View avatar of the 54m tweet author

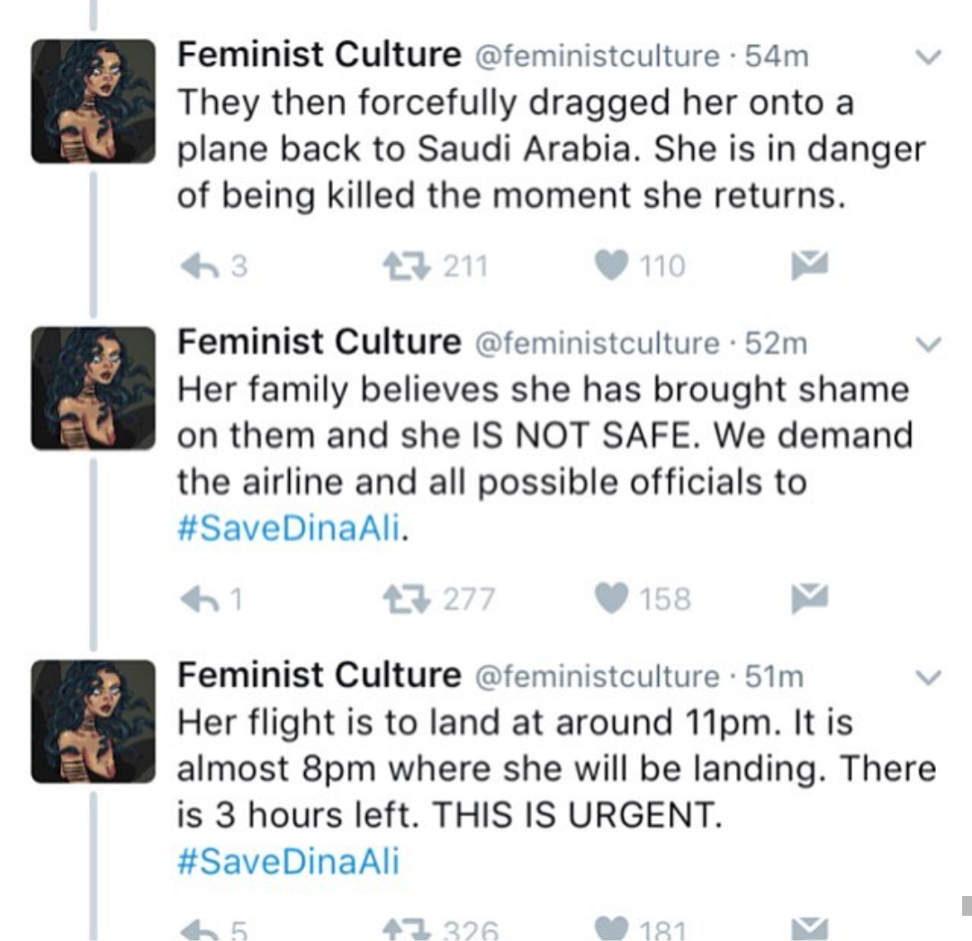pyautogui.click(x=93, y=101)
